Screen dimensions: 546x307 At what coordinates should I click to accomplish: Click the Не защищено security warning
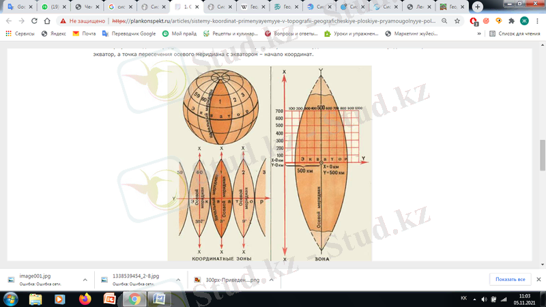coord(83,20)
